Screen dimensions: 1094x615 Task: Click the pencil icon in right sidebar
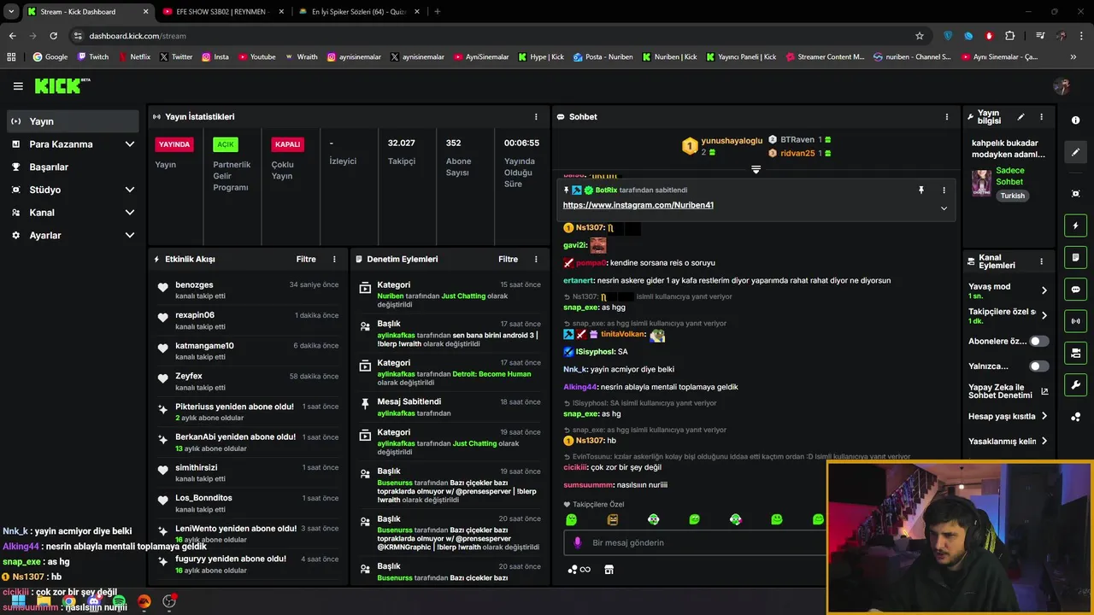pos(1075,152)
